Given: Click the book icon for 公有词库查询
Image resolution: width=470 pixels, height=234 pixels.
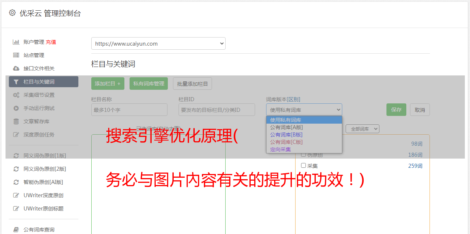Looking at the screenshot, I should [x=16, y=230].
